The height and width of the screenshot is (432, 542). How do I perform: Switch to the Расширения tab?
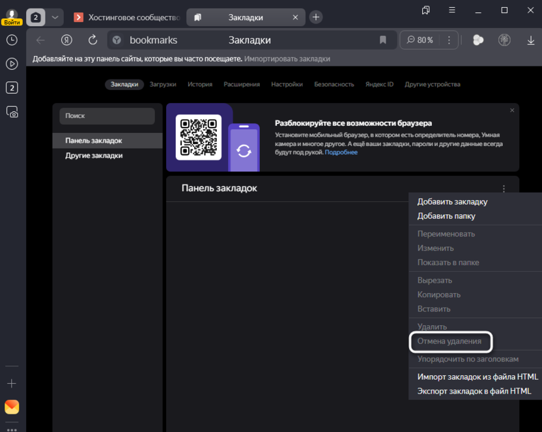[242, 84]
